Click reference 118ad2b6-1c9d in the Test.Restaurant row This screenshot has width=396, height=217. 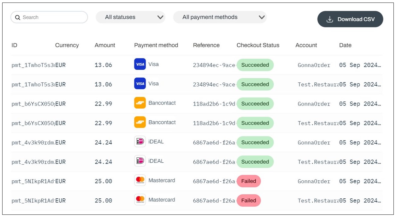215,124
